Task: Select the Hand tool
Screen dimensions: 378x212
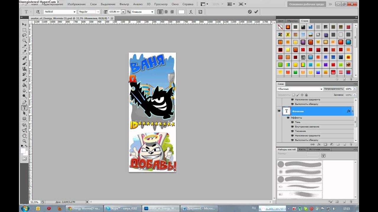Action: pyautogui.click(x=25, y=136)
